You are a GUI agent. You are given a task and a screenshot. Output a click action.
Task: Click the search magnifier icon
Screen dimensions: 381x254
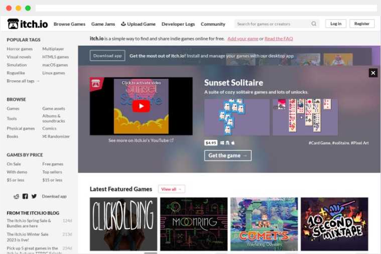click(x=314, y=24)
